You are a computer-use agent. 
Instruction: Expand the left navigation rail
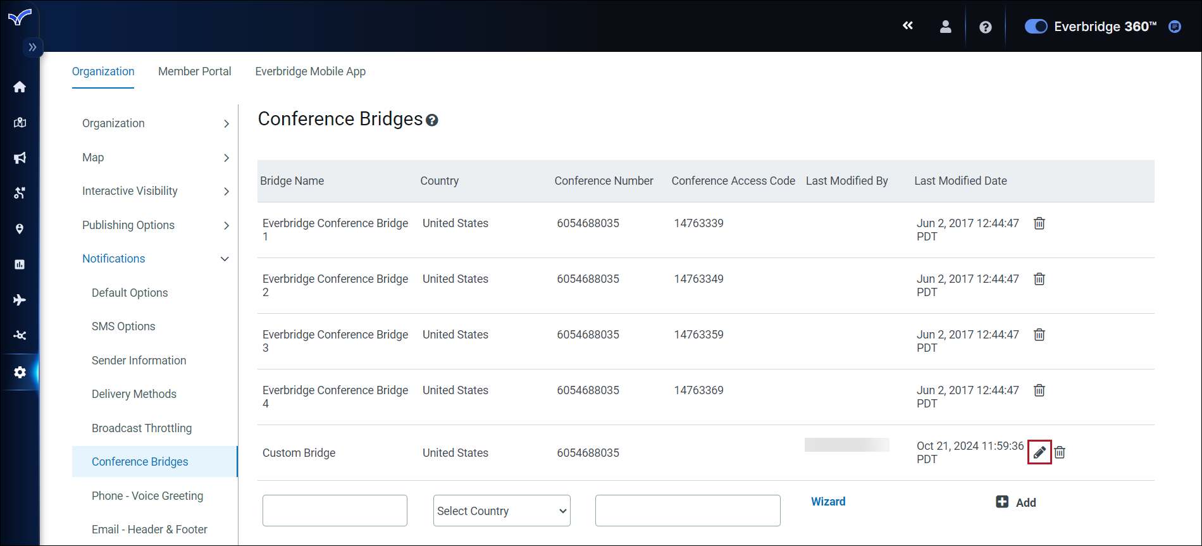coord(32,47)
